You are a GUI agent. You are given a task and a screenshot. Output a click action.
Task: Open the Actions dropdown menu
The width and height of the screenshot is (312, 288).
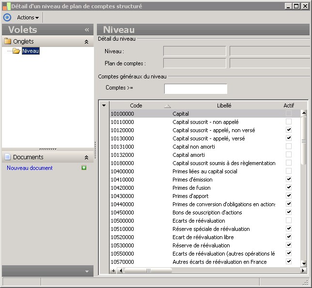pos(28,17)
